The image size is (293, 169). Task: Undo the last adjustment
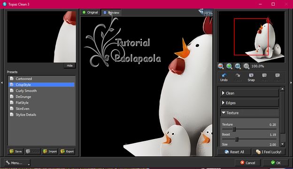pyautogui.click(x=224, y=77)
